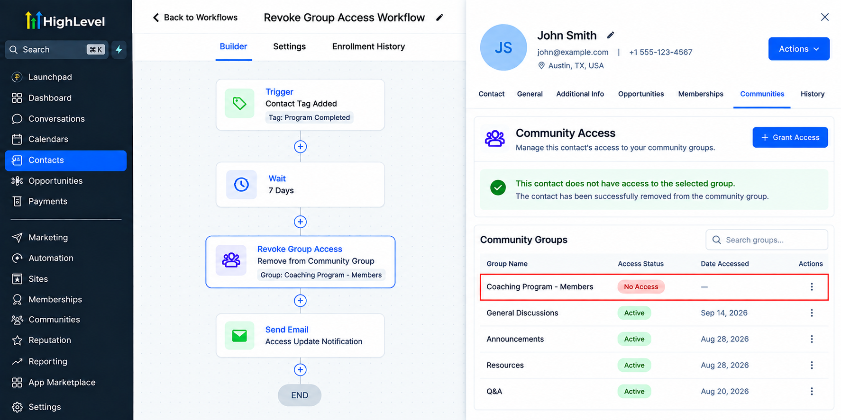Open the sidebar Search box

56,50
